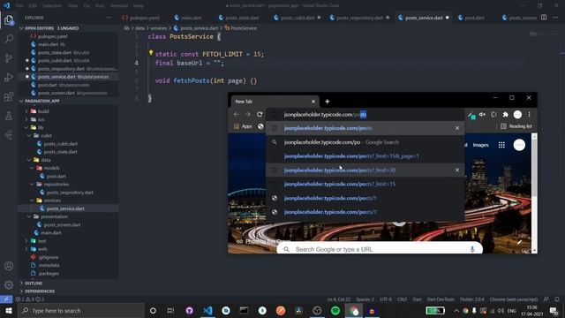Open posts_repository.dart in file tree

pyautogui.click(x=70, y=193)
